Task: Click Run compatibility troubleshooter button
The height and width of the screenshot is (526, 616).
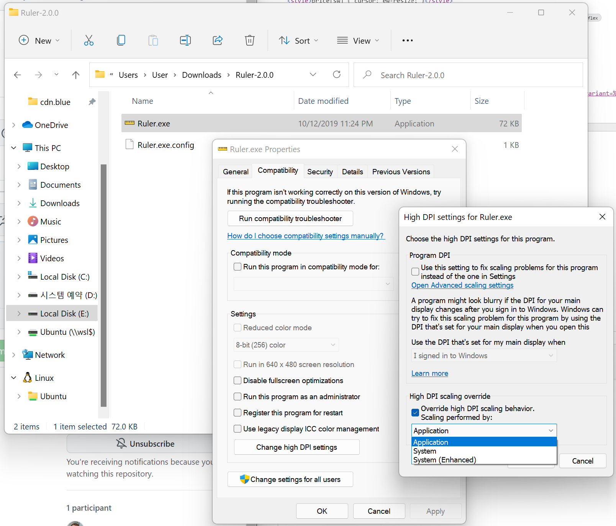Action: click(290, 218)
